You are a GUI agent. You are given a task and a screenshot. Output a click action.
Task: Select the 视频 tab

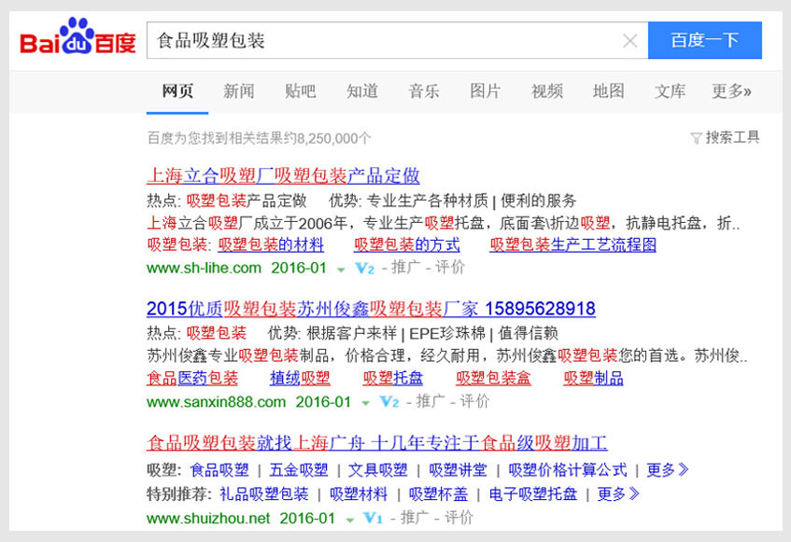546,91
